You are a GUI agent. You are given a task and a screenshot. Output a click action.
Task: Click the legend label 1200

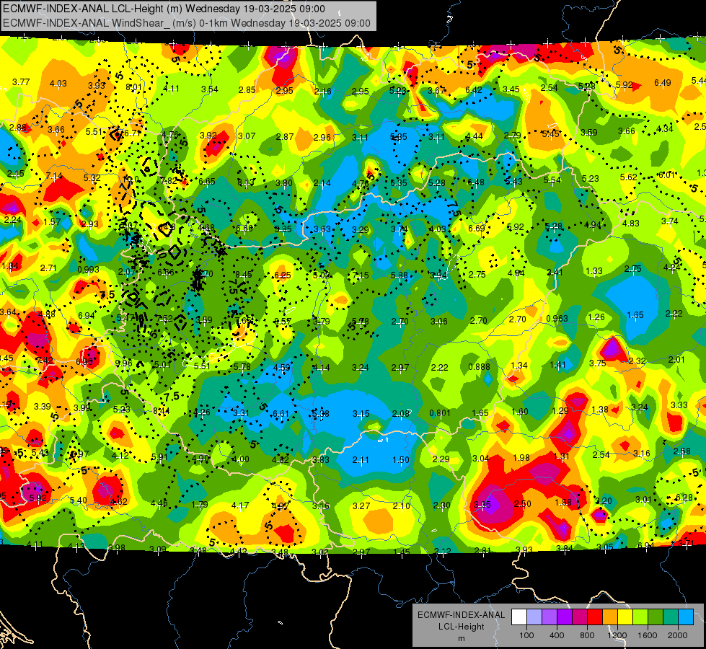(x=617, y=635)
